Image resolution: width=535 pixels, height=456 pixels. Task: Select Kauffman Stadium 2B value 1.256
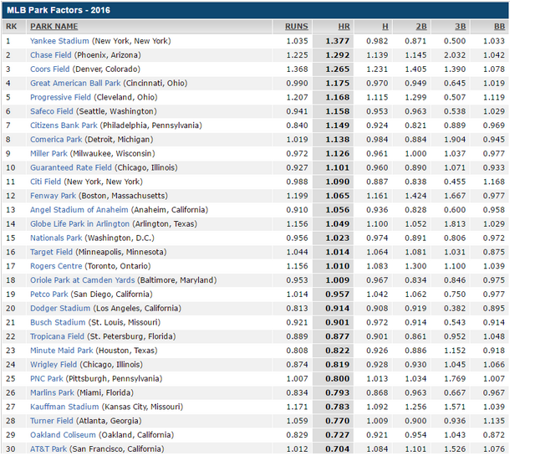tap(415, 407)
